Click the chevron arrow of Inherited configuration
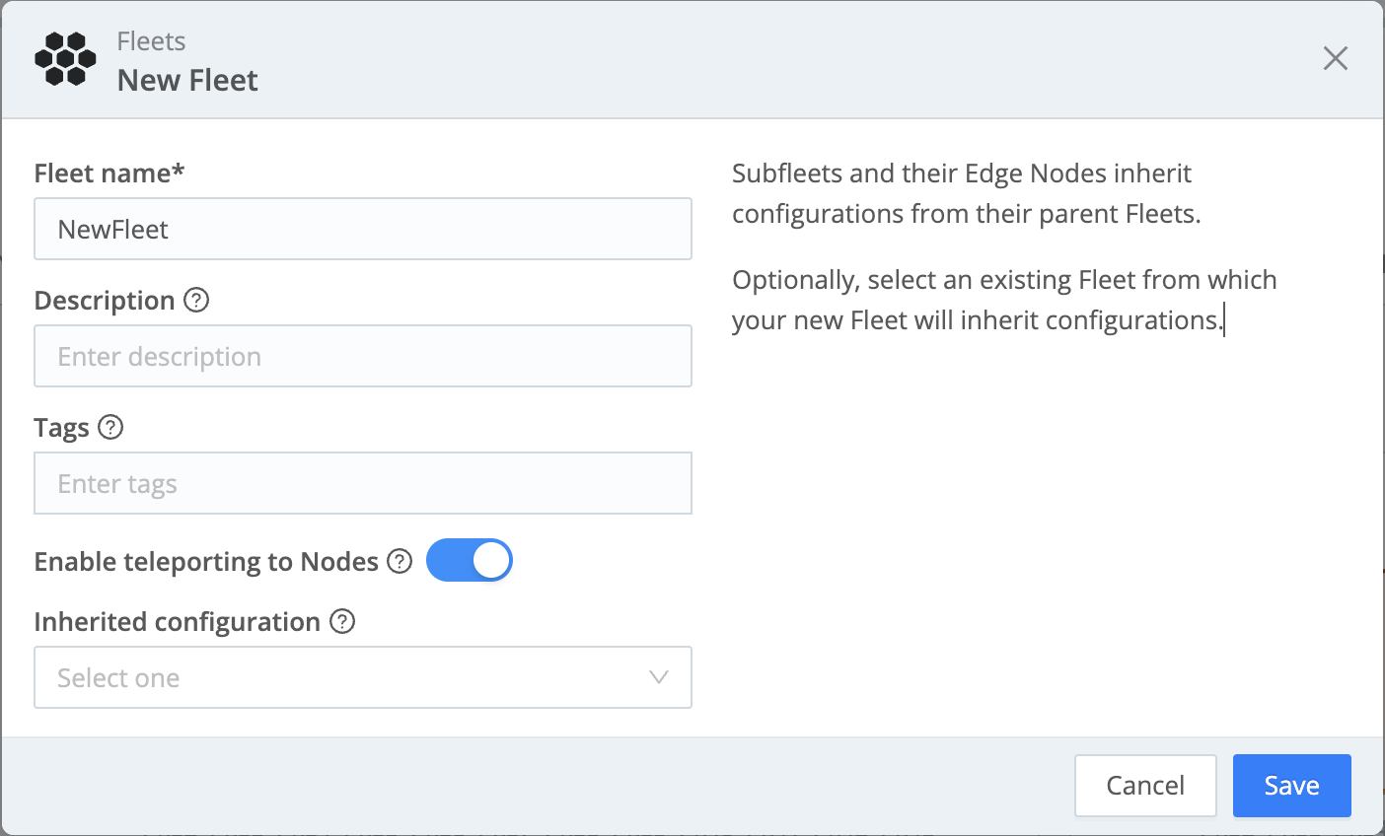 [x=659, y=677]
